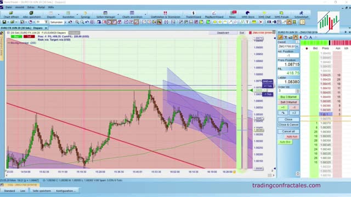Click the Chart öffnen icon
The height and width of the screenshot is (197, 351).
point(11,15)
